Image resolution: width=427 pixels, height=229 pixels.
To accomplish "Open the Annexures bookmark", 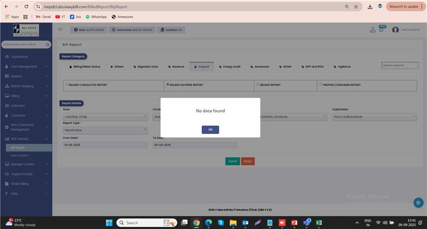I will [x=122, y=17].
